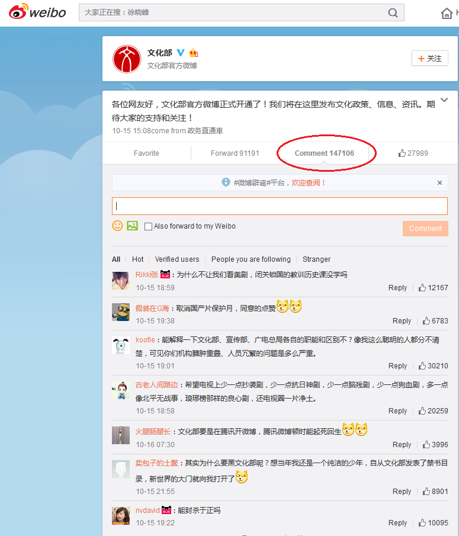Go to home via house icon
The height and width of the screenshot is (536, 459).
[447, 13]
